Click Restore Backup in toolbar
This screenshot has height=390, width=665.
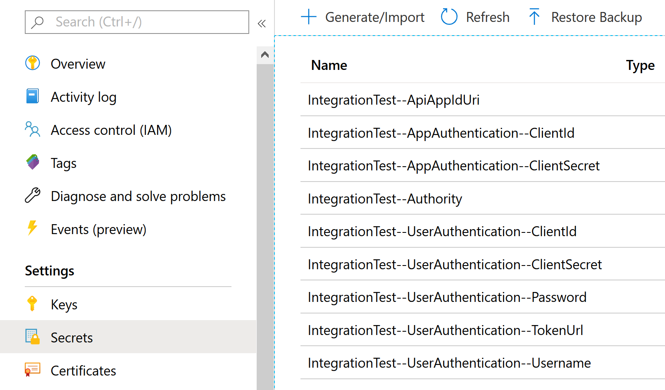tap(585, 17)
